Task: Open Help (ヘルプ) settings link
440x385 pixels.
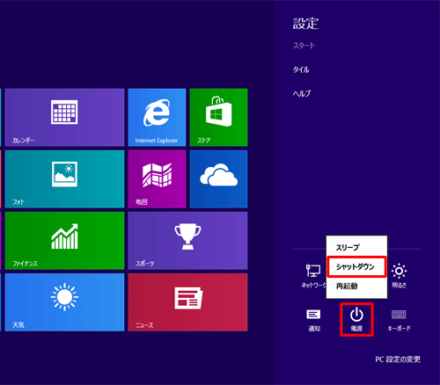Action: point(302,93)
